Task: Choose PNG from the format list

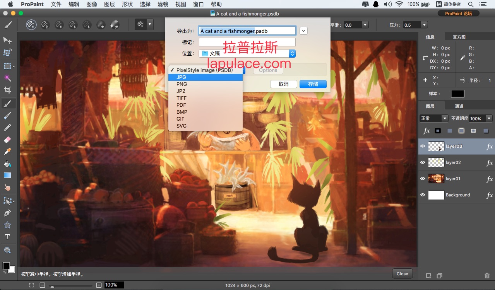Action: (206, 84)
